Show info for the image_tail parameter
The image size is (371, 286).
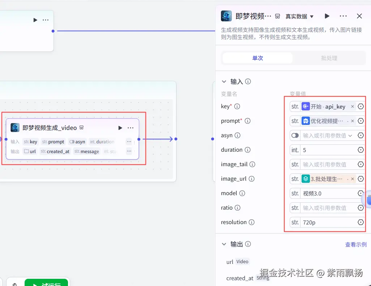[252, 164]
